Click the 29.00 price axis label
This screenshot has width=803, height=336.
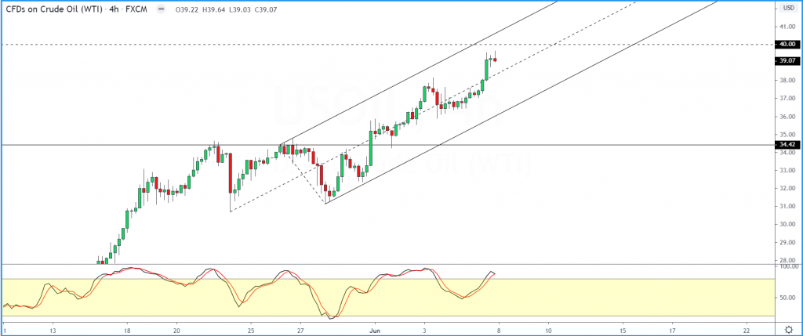[x=787, y=243]
